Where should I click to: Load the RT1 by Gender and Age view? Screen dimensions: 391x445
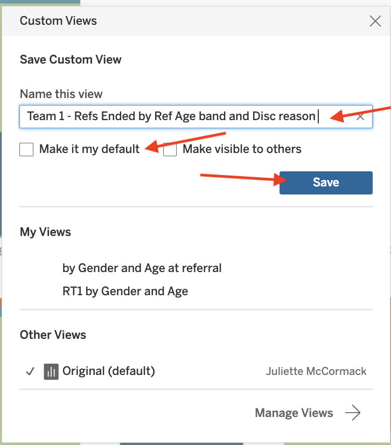click(125, 292)
